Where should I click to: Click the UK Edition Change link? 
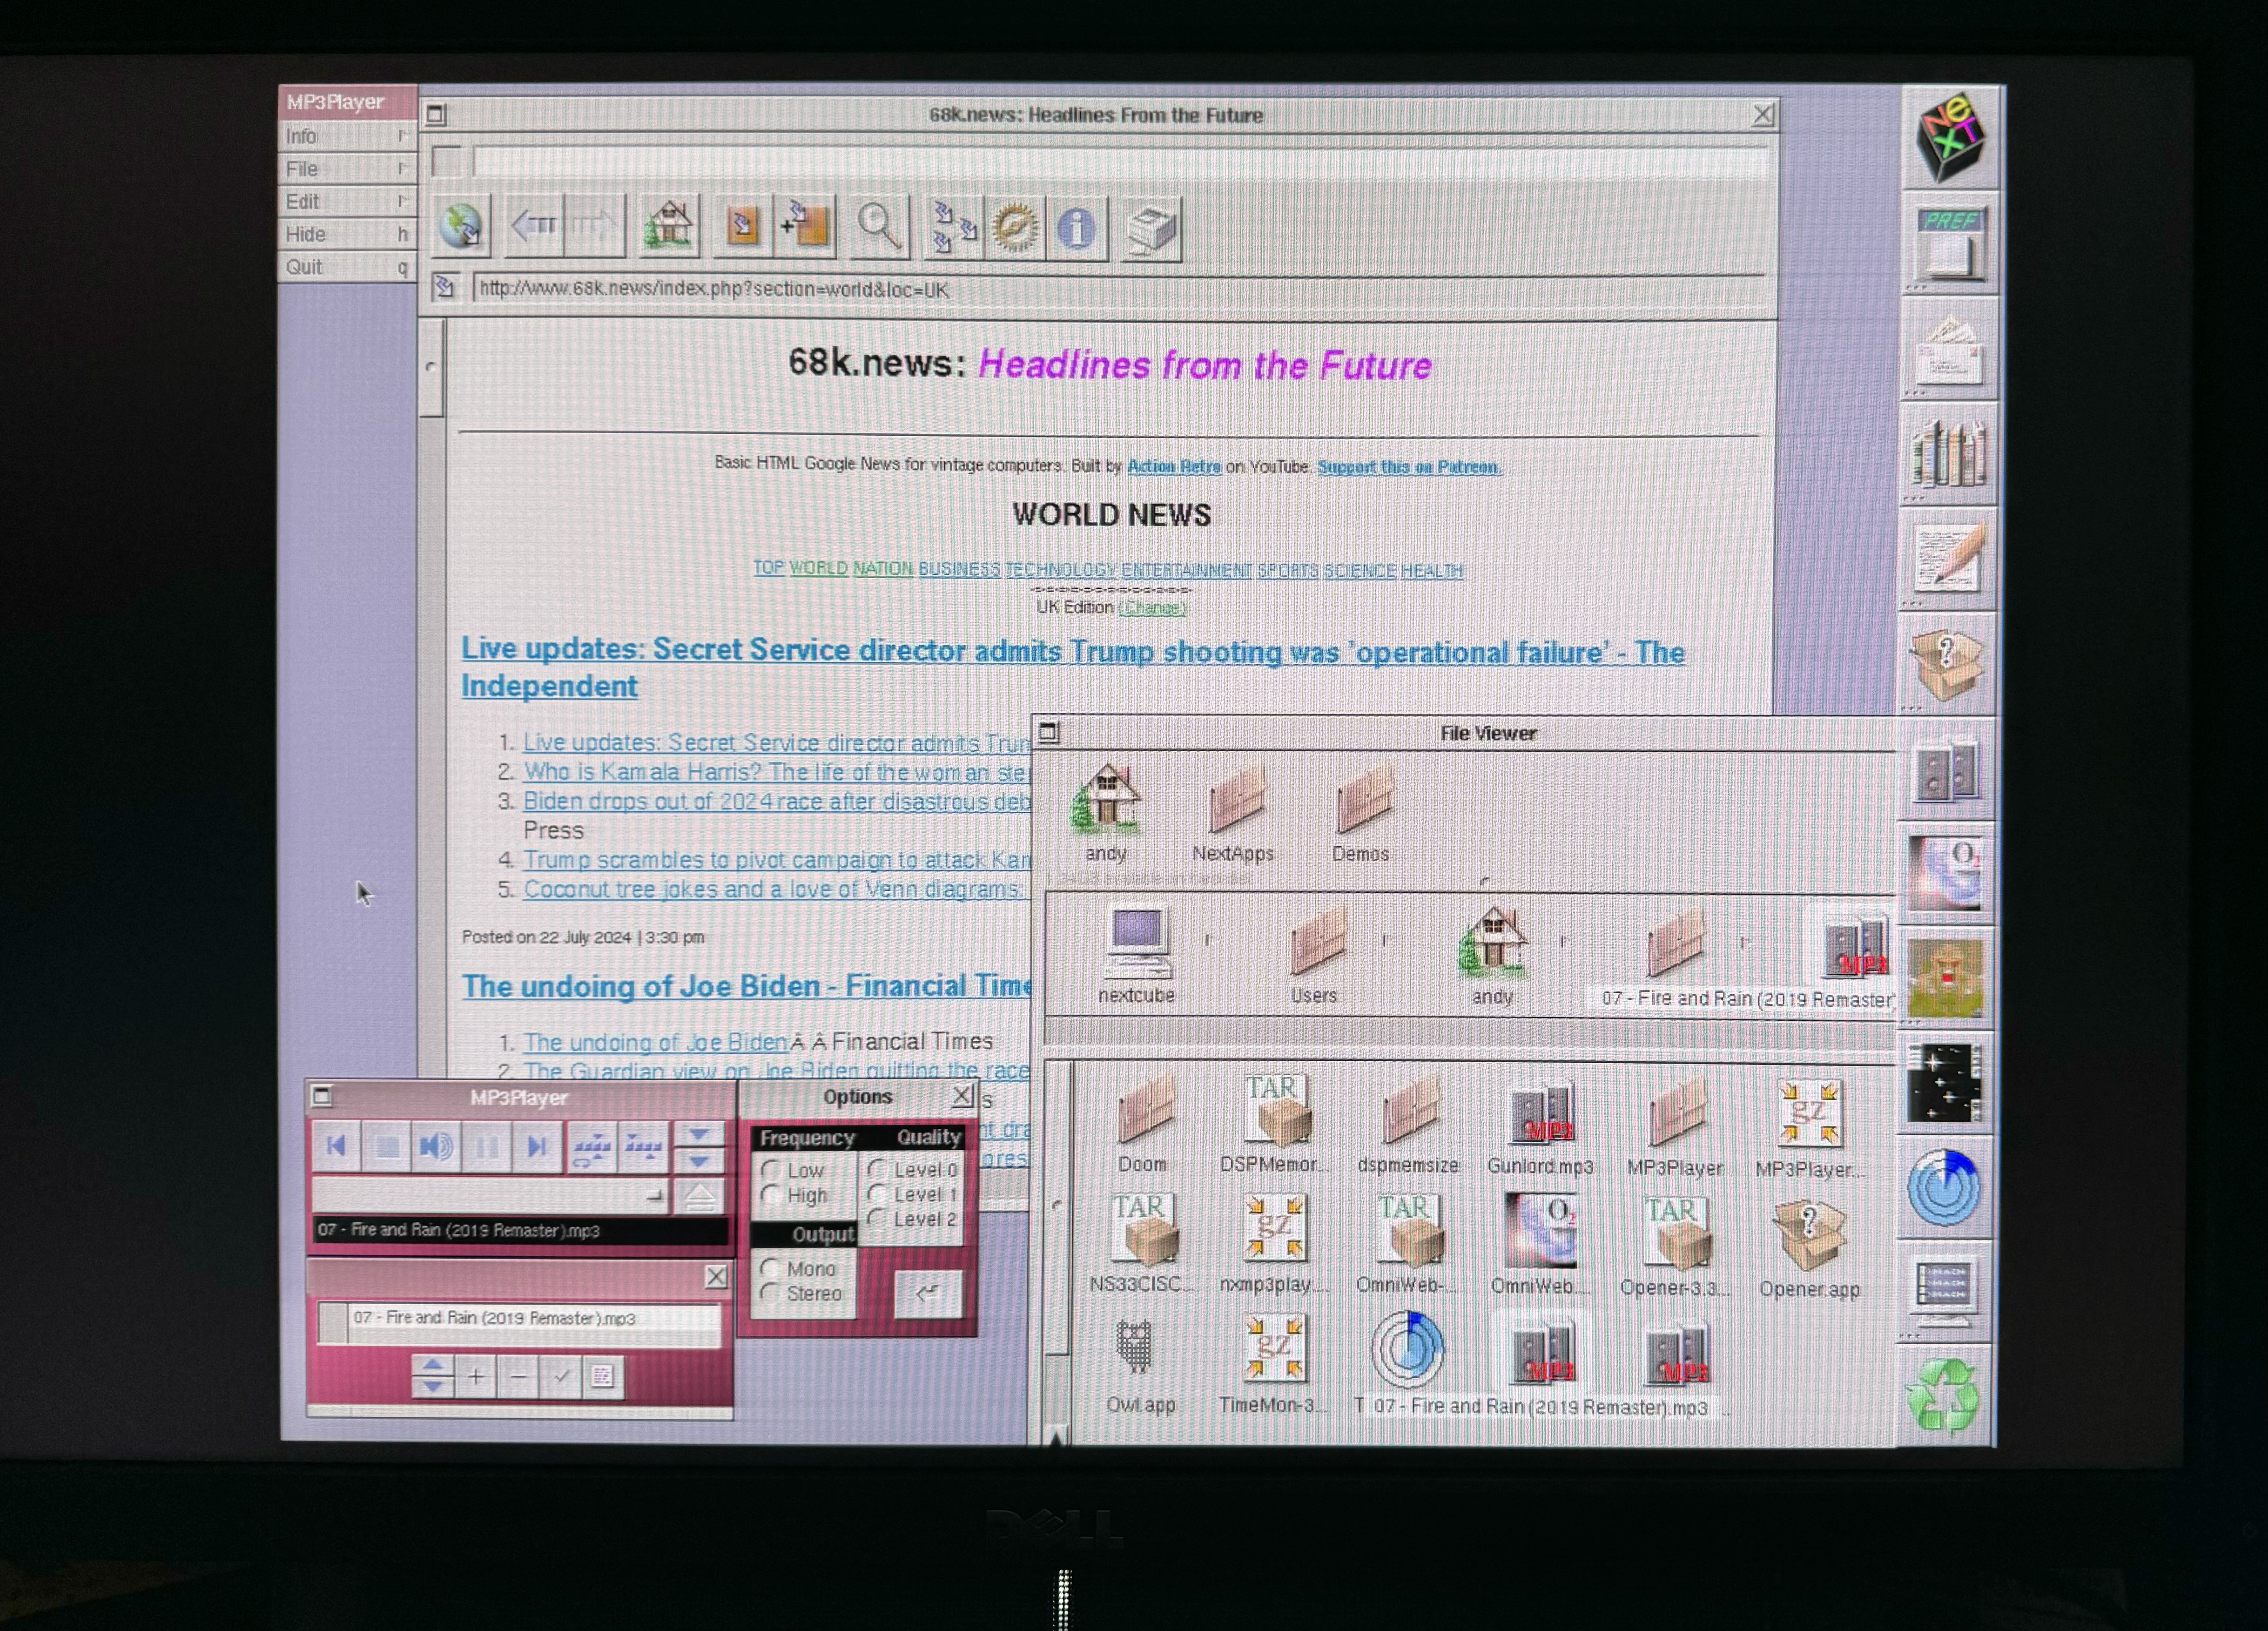pyautogui.click(x=1152, y=608)
